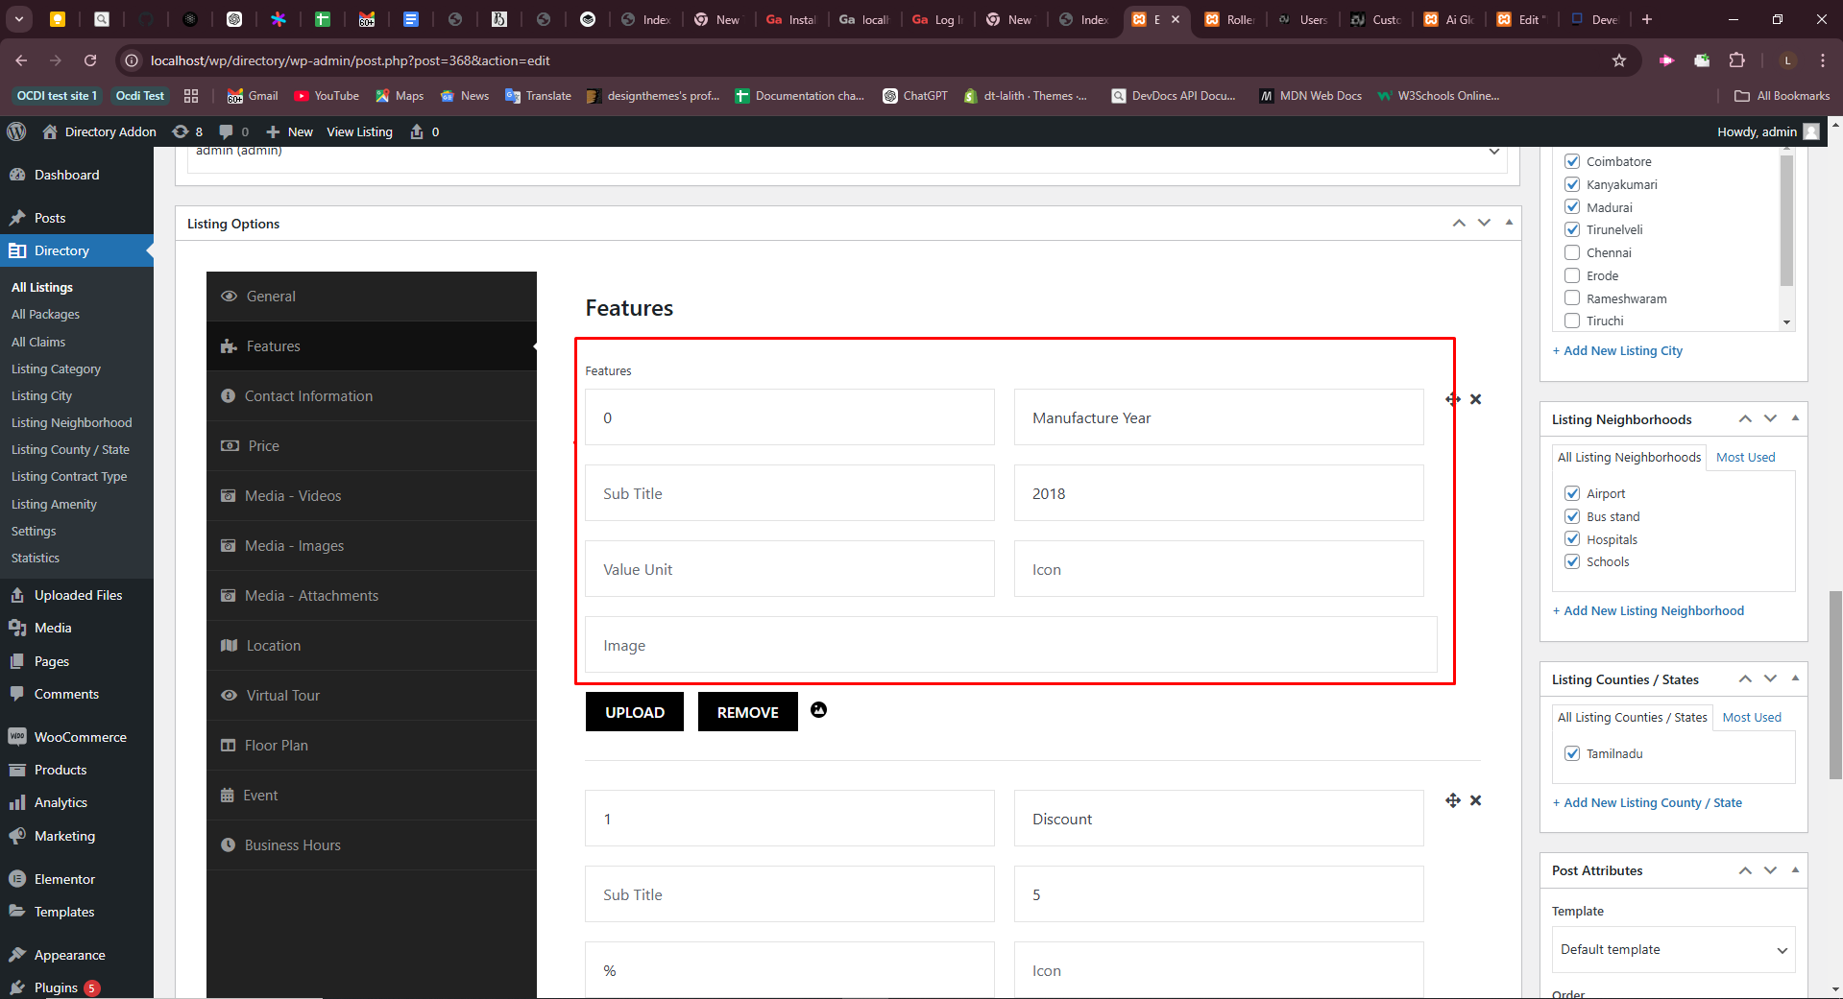Click Add New Listing City link
The height and width of the screenshot is (999, 1843).
[1617, 350]
